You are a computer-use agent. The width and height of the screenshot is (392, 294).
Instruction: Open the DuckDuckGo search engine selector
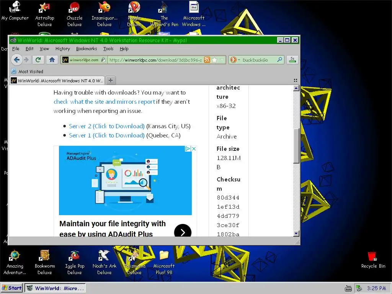click(x=235, y=60)
